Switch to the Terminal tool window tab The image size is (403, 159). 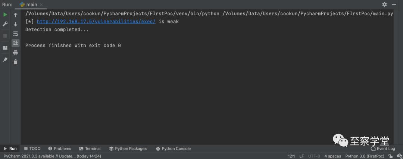90,149
